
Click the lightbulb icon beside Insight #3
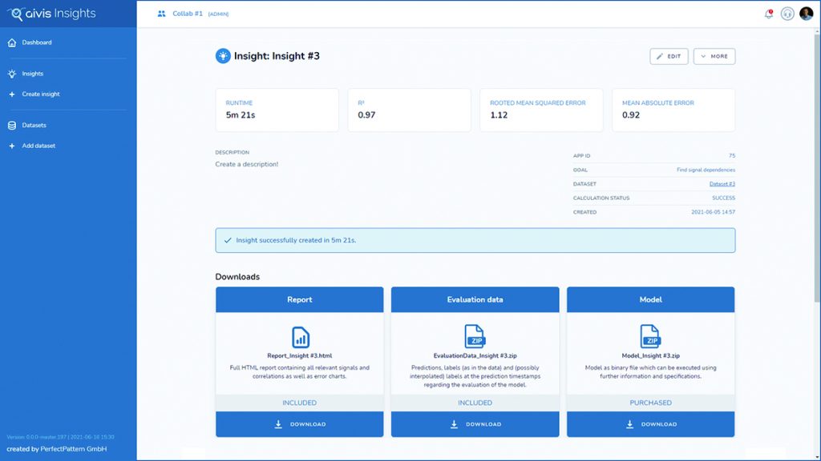coord(223,56)
